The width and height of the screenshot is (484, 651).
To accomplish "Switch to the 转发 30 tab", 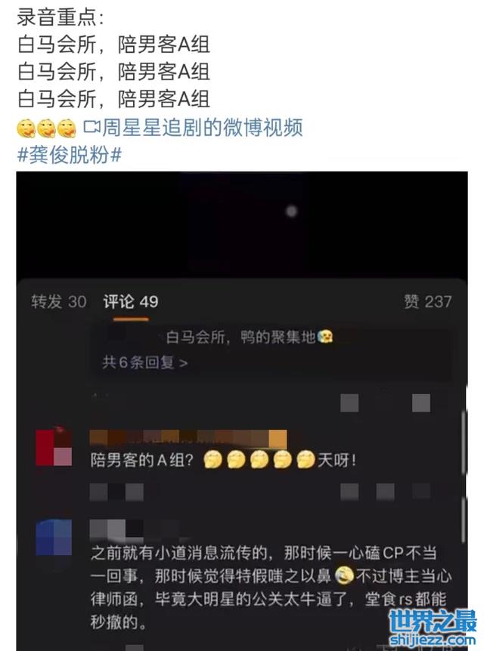I will click(59, 301).
